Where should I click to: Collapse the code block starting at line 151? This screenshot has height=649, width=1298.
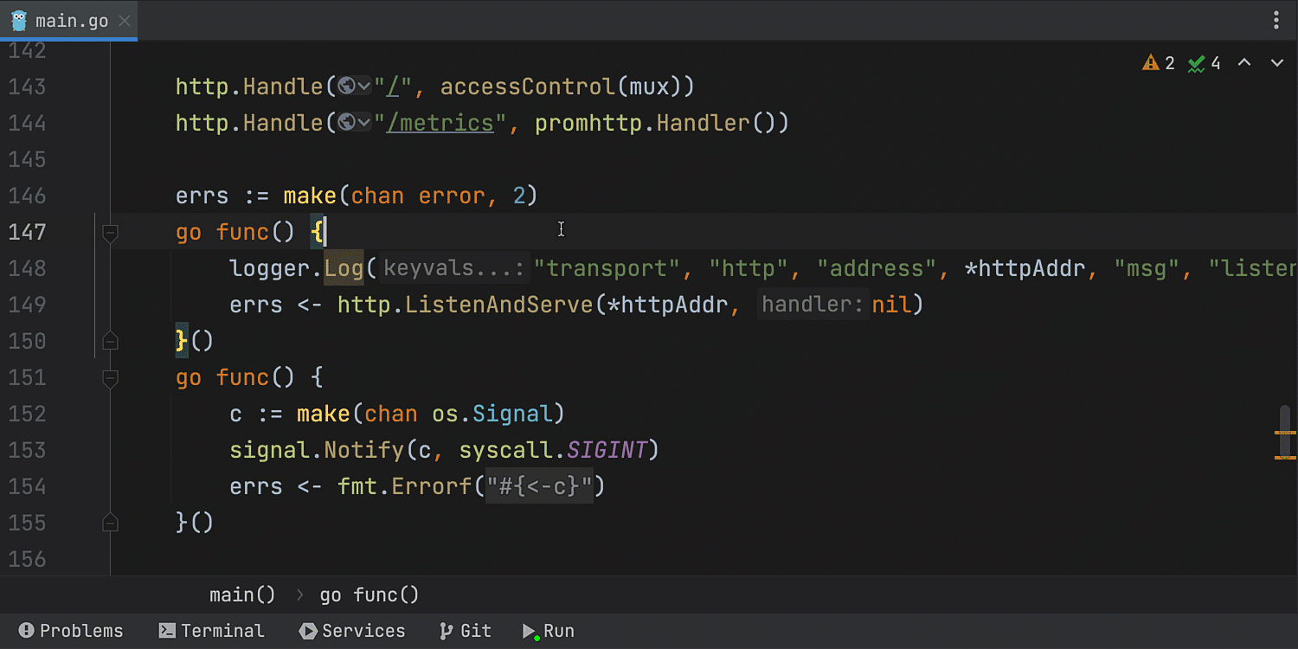(110, 377)
